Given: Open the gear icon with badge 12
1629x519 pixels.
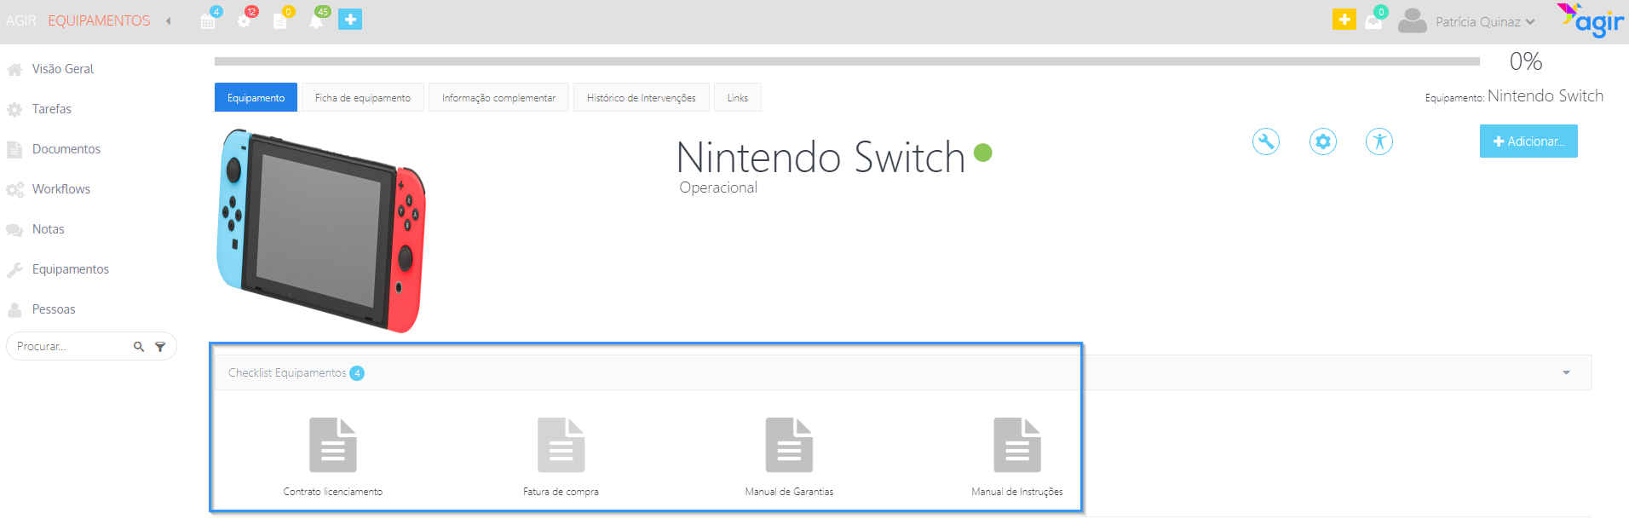Looking at the screenshot, I should coord(245,20).
